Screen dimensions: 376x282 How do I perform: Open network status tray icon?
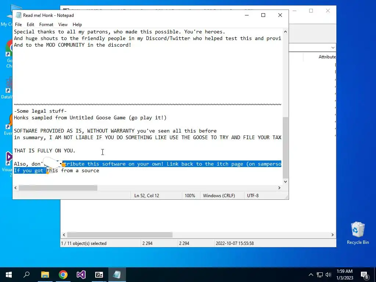(x=320, y=275)
